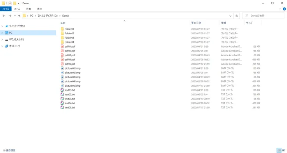
Task: Go up one folder level
Action: [19, 16]
